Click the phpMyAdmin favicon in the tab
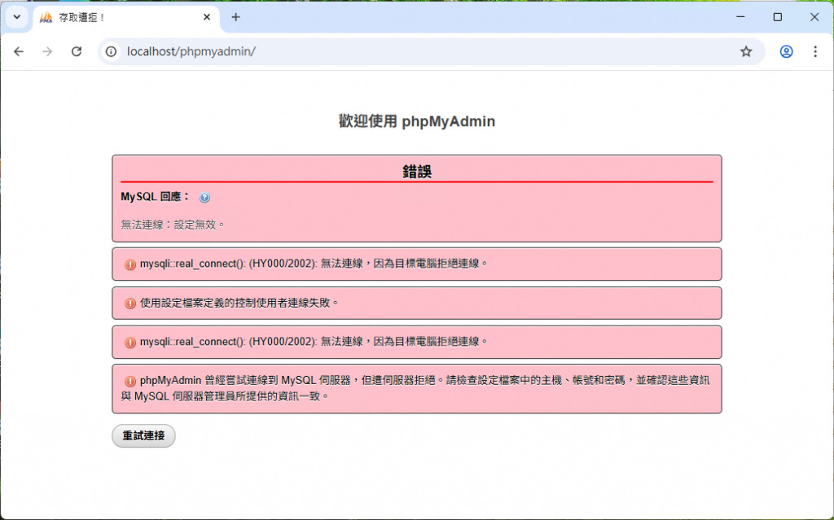834x520 pixels. pos(46,18)
